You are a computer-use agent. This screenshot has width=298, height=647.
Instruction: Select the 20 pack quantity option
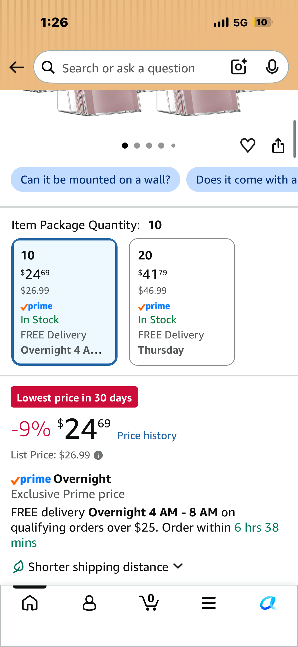(182, 302)
